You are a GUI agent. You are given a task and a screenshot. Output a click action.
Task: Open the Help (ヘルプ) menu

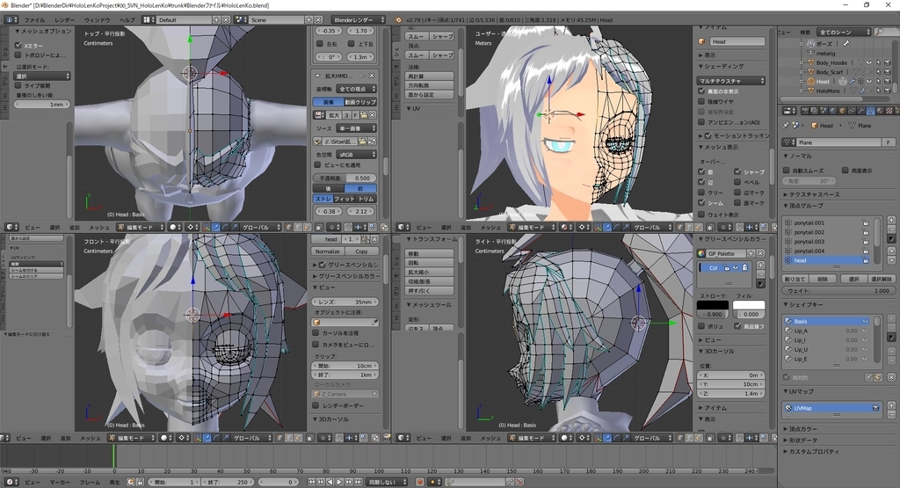127,19
